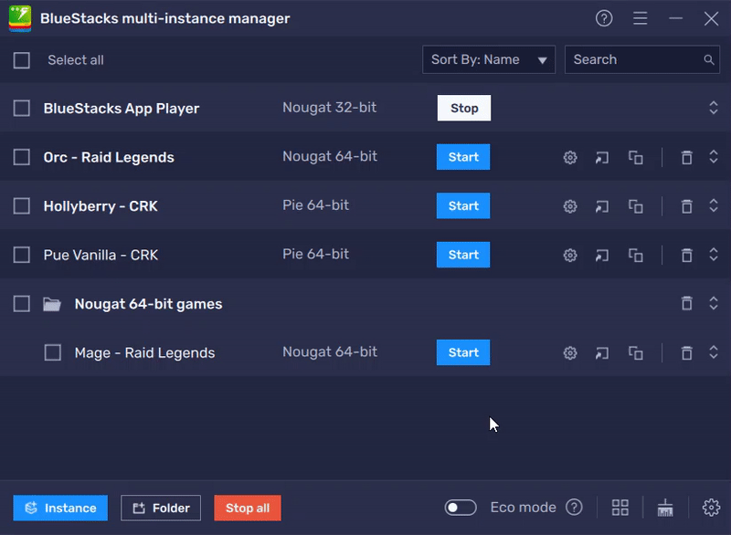Start the Orc - Raid Legends instance
731x535 pixels.
(463, 157)
